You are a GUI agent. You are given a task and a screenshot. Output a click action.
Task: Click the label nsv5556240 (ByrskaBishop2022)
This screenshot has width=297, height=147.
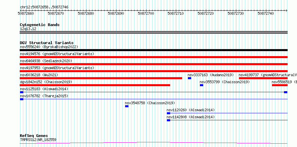click(x=49, y=47)
